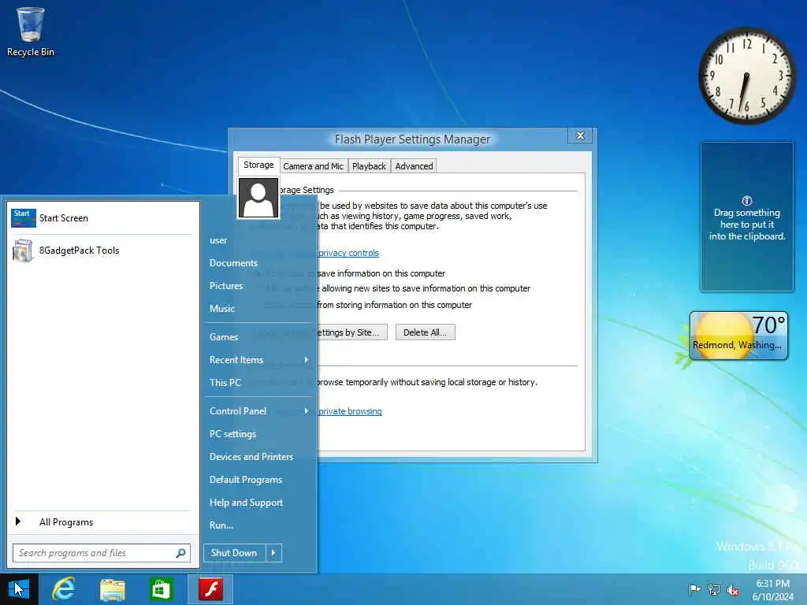The image size is (807, 605).
Task: Click the 8GadgetPack Tools icon
Action: click(x=23, y=251)
